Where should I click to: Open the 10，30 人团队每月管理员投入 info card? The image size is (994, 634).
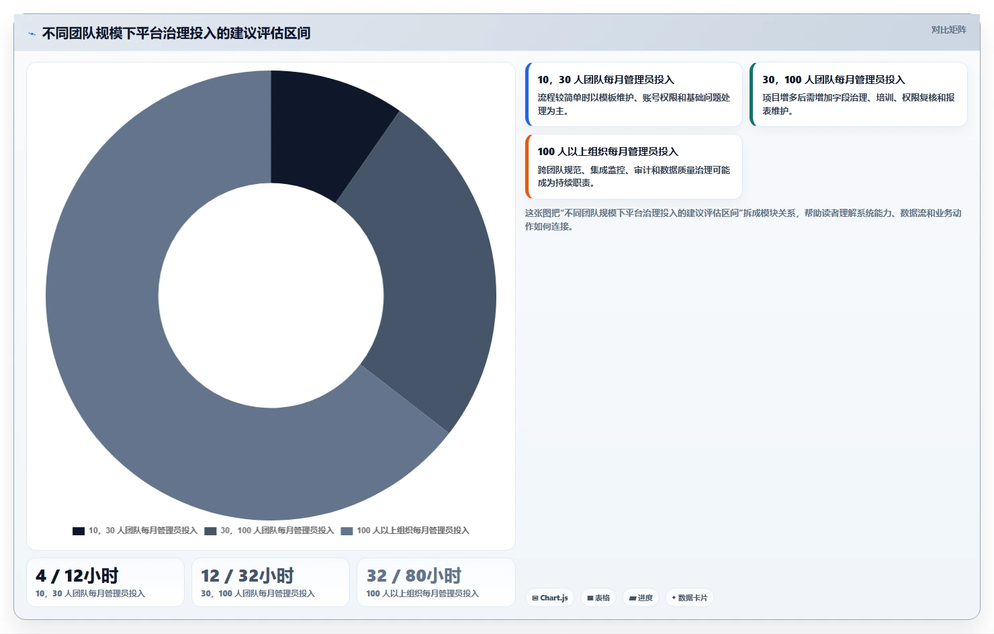coord(633,95)
